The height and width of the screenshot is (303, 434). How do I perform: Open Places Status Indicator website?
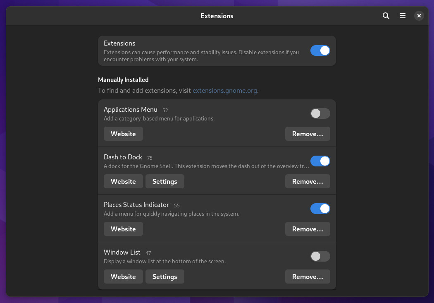123,229
